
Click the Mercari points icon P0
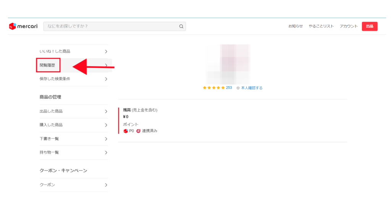[x=126, y=131]
